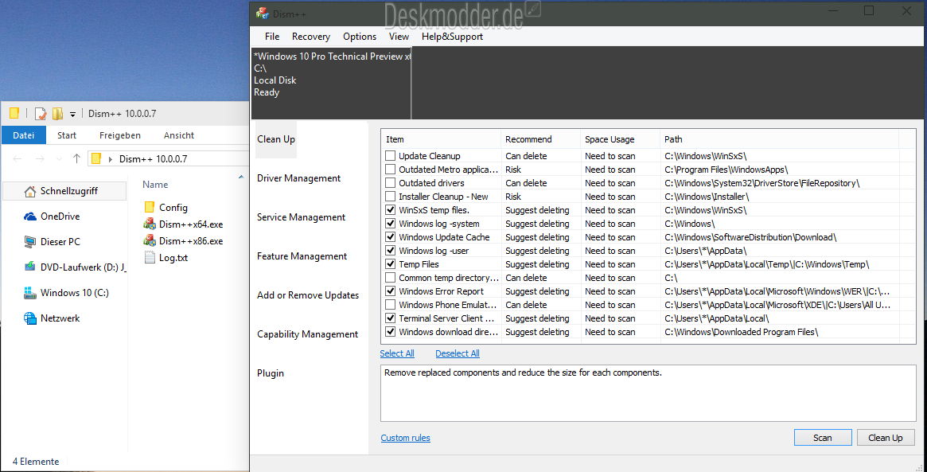Screen dimensions: 927x472
Task: Expand the address bar chevron before Dism++ 10.0.0.7
Action: click(111, 159)
